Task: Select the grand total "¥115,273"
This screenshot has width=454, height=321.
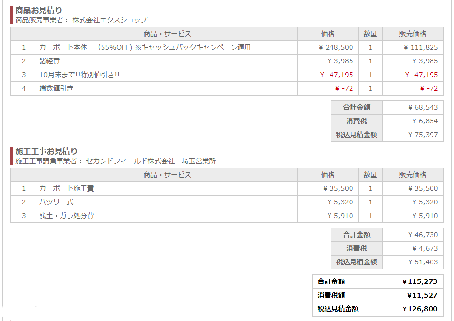Action: pos(420,281)
